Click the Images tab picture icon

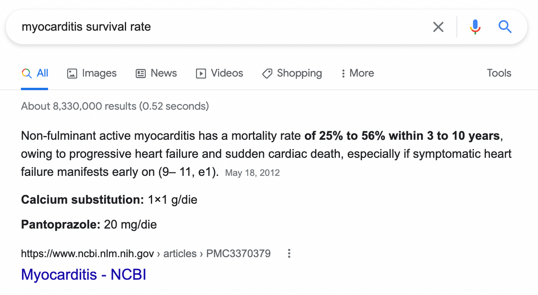click(72, 73)
